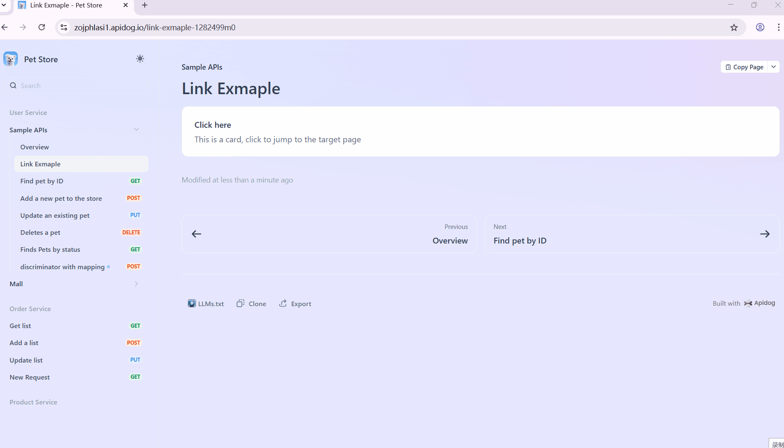
Task: Open Finds Pets by status endpoint
Action: pos(81,249)
